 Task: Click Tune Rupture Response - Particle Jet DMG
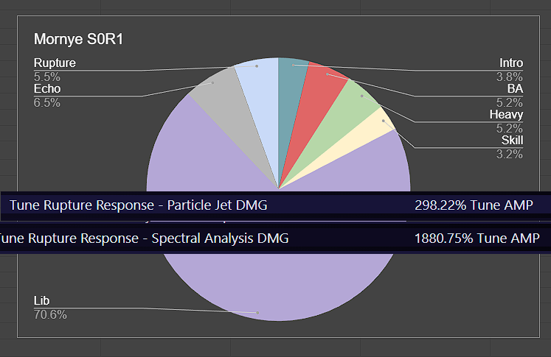coord(139,205)
